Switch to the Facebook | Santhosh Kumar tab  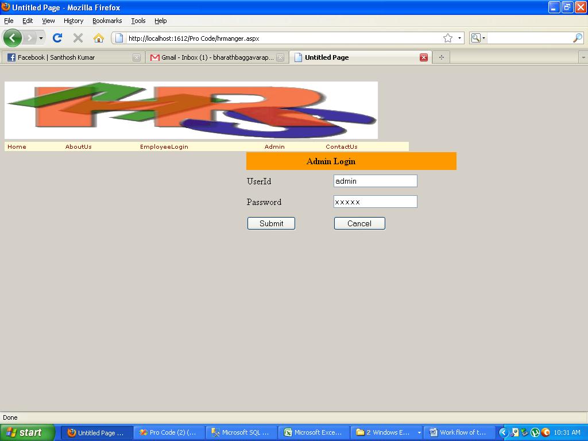(x=72, y=57)
